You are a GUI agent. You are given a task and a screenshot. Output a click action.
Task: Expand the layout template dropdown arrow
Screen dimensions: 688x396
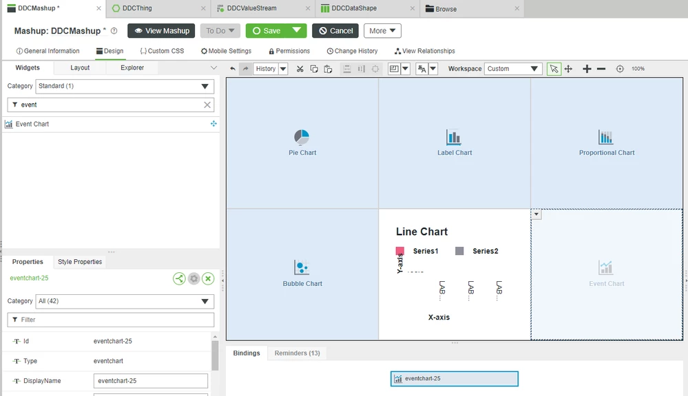pos(406,69)
